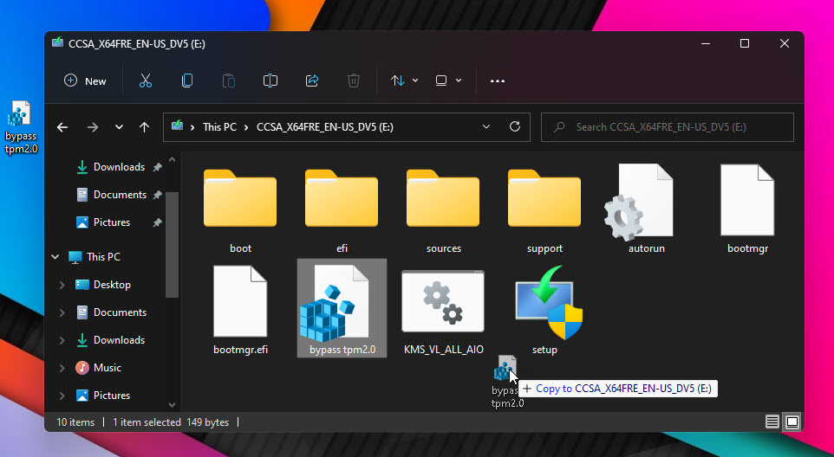834x457 pixels.
Task: Click the pin icon beside Quick access Pictures
Action: [158, 222]
